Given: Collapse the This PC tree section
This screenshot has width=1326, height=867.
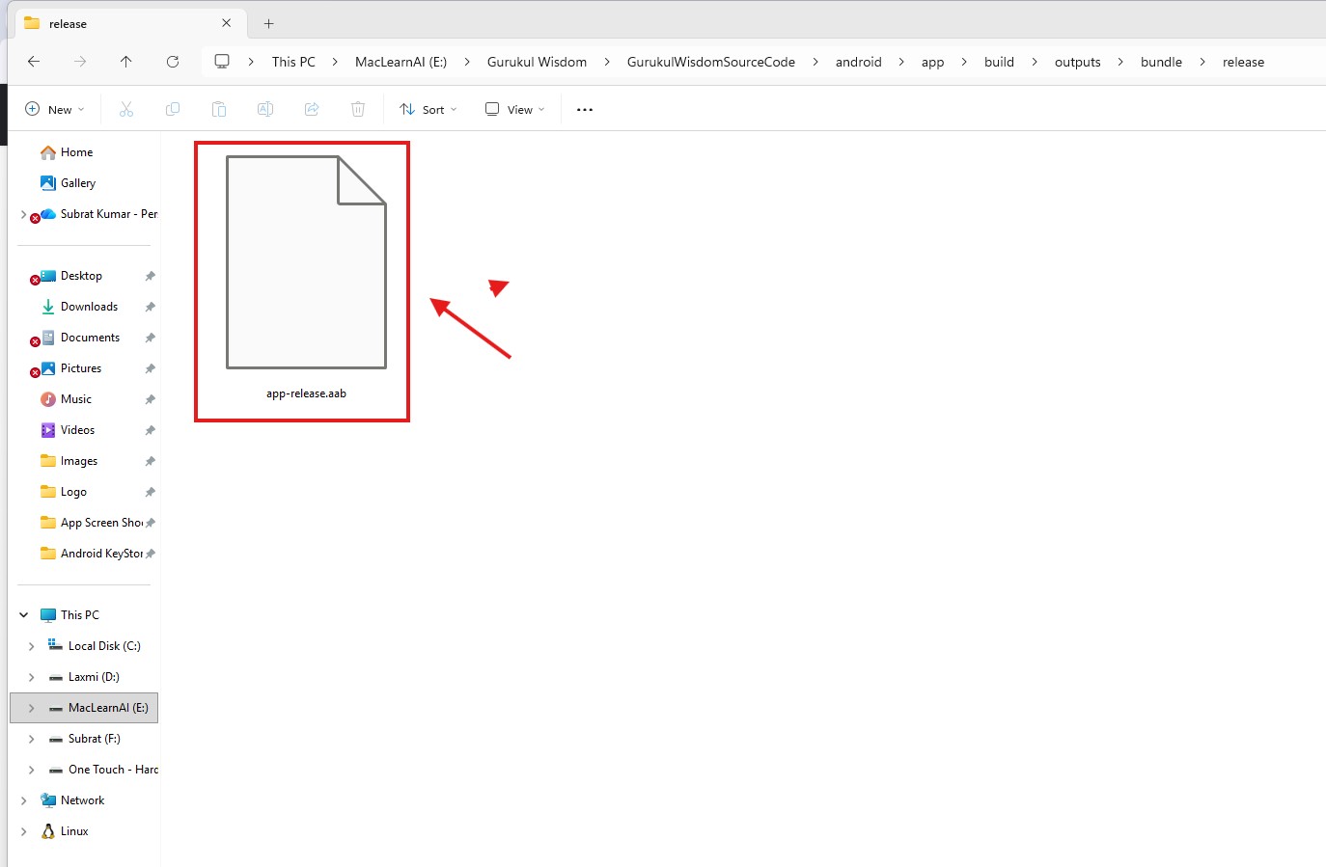Looking at the screenshot, I should (24, 615).
